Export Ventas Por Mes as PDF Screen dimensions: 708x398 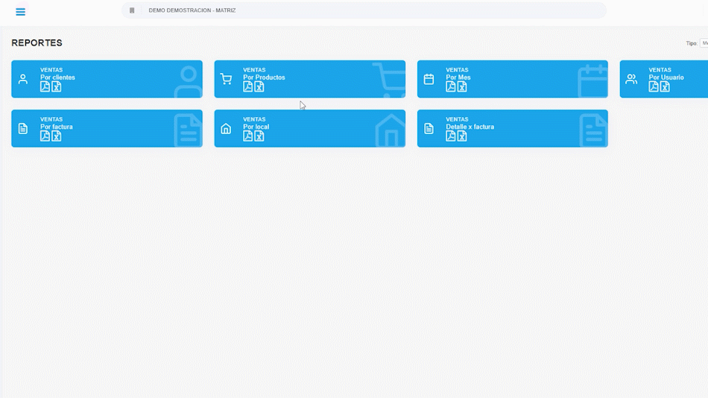(x=451, y=86)
